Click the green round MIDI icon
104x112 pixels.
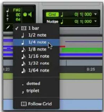click(x=25, y=14)
